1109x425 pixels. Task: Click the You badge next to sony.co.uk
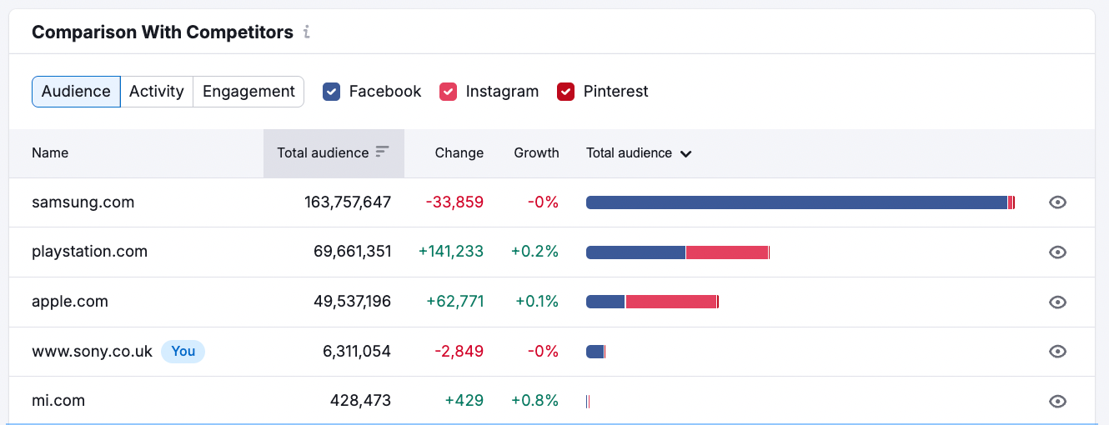pyautogui.click(x=183, y=352)
